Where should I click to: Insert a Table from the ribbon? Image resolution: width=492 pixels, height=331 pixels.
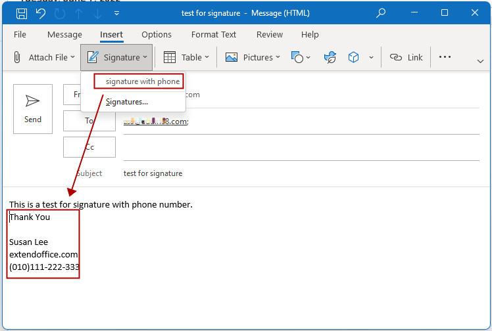pos(186,58)
